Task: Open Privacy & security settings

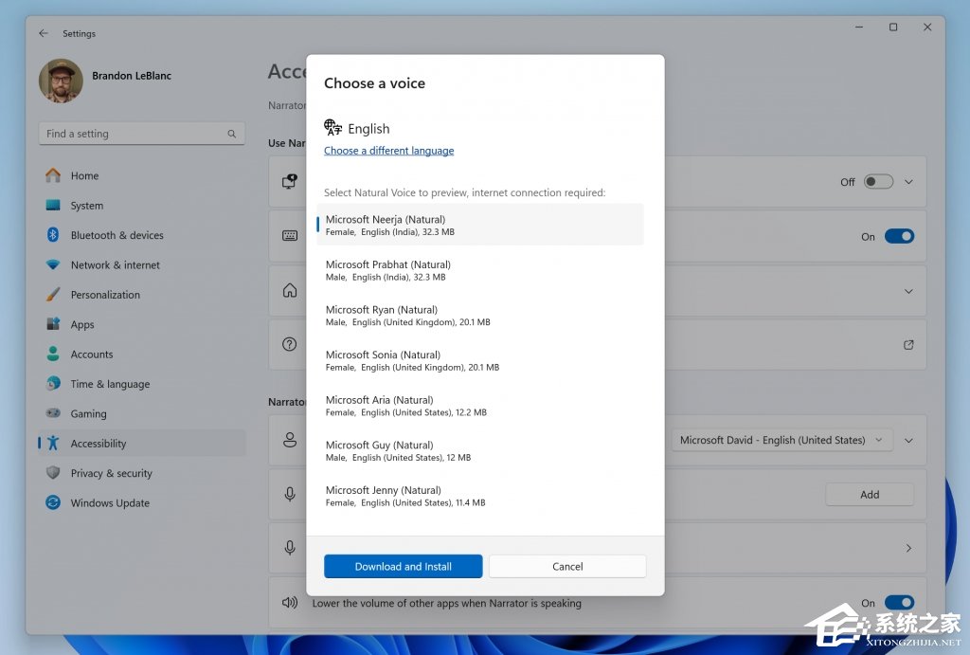Action: 111,473
